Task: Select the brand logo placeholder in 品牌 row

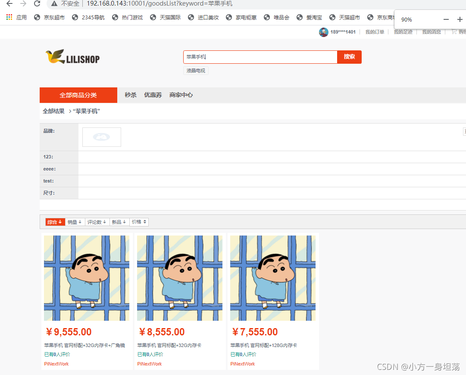Action: click(x=102, y=137)
